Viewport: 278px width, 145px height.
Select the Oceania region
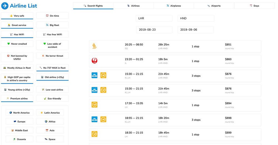pyautogui.click(x=19, y=139)
